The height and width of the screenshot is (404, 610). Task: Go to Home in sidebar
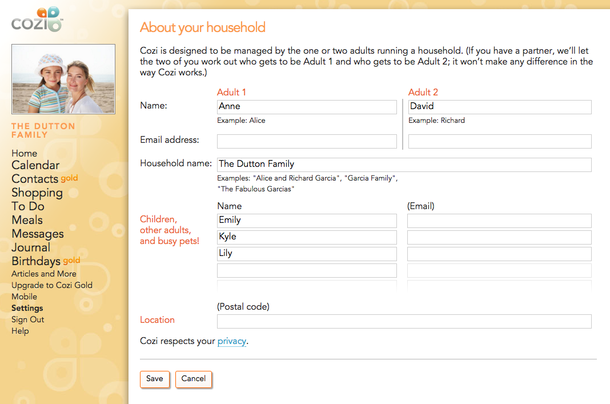pyautogui.click(x=24, y=153)
